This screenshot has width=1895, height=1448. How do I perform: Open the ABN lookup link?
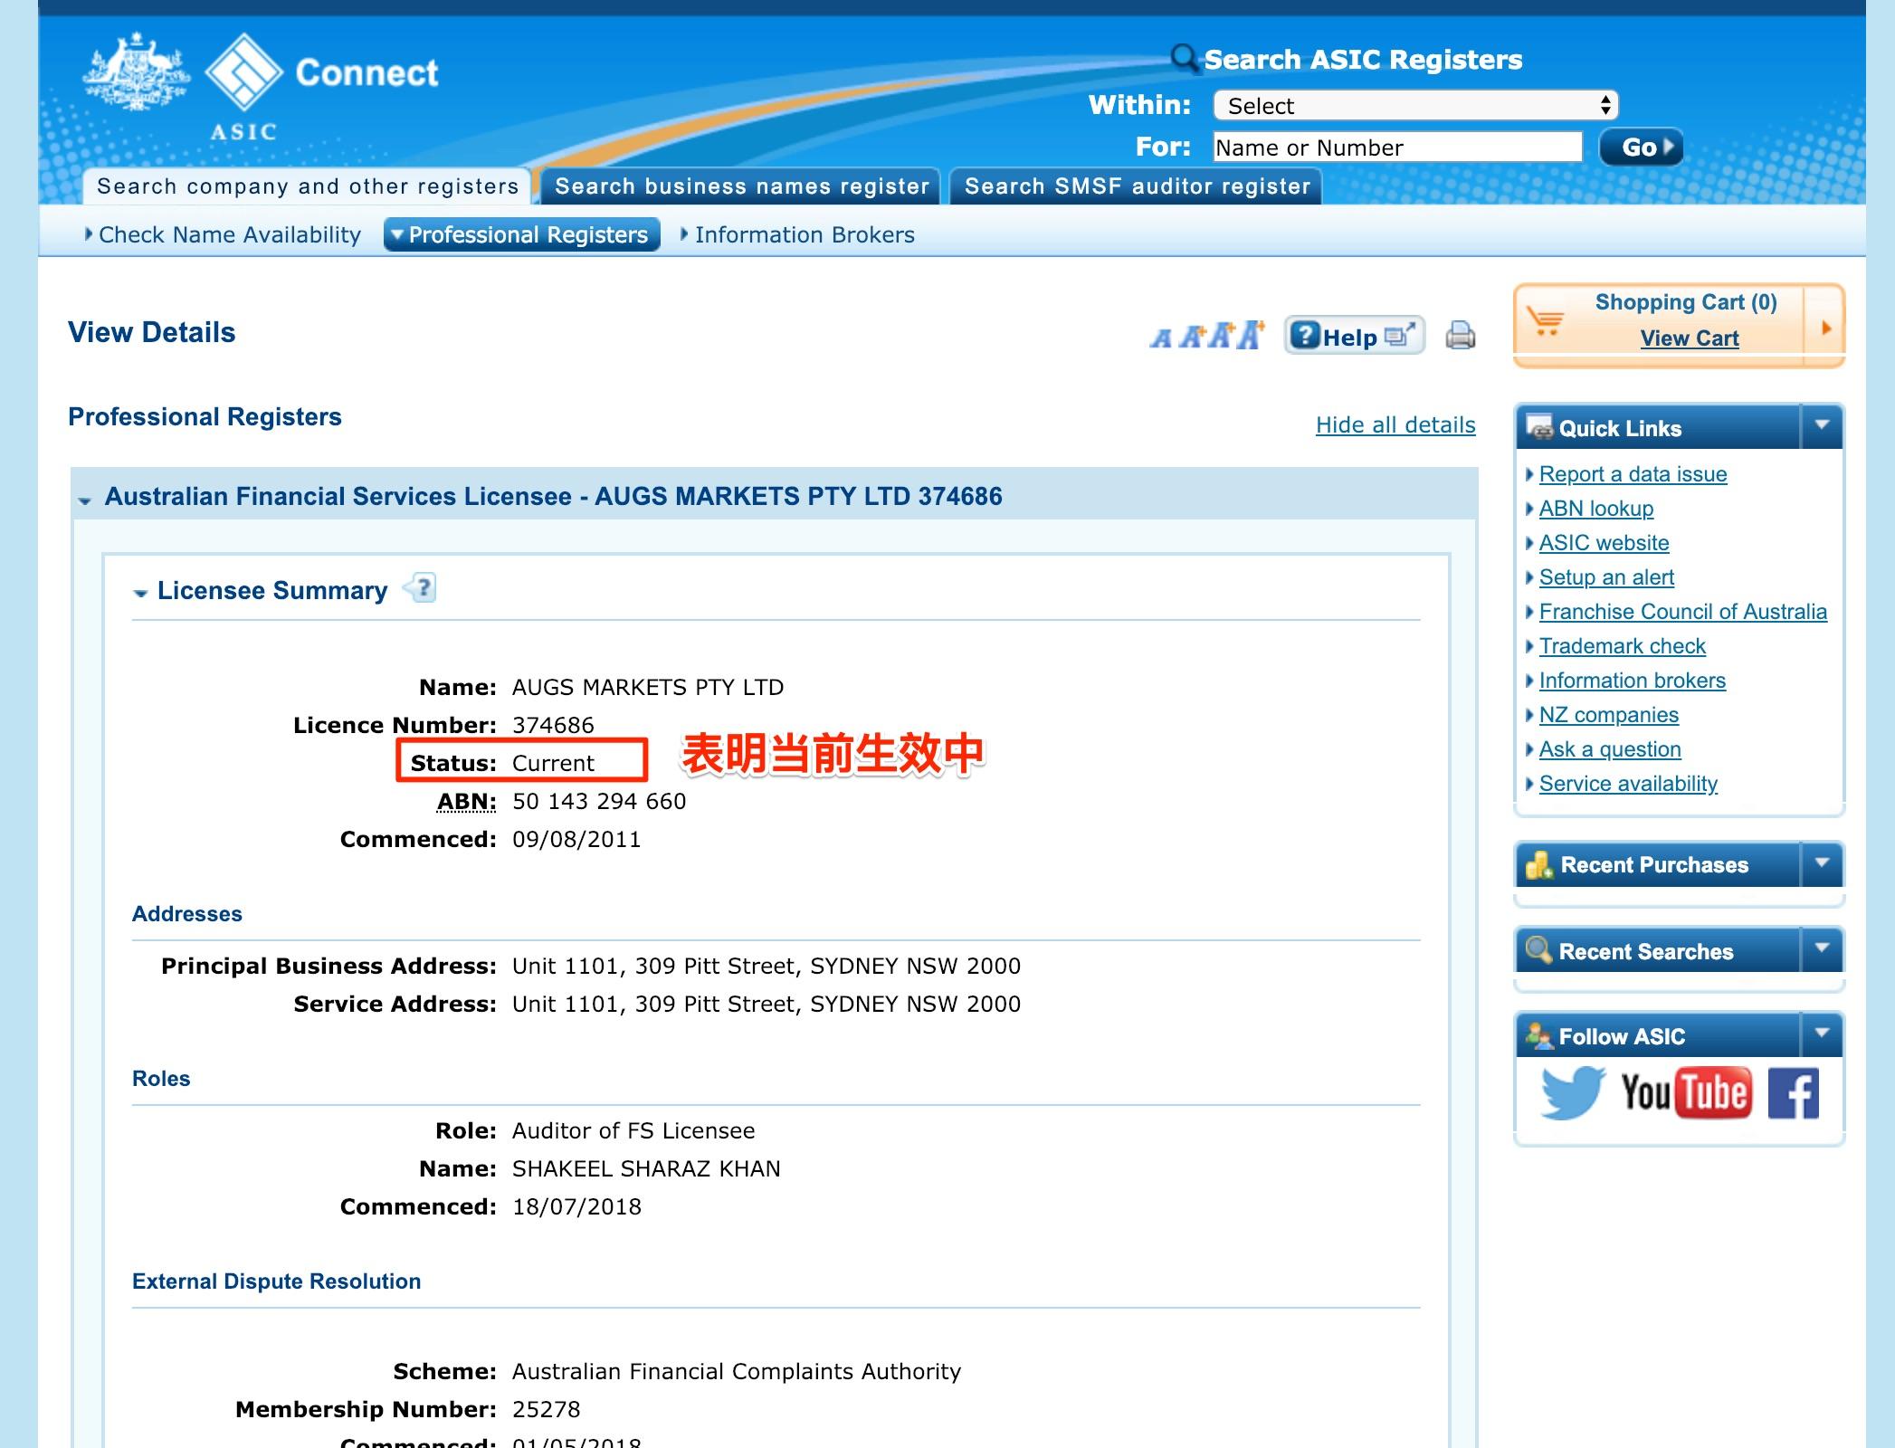pyautogui.click(x=1595, y=508)
